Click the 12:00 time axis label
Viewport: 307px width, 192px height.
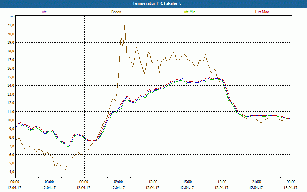tap(152, 182)
